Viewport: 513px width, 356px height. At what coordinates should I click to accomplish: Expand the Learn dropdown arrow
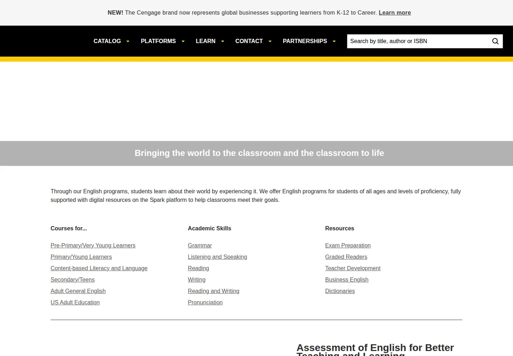pyautogui.click(x=223, y=41)
